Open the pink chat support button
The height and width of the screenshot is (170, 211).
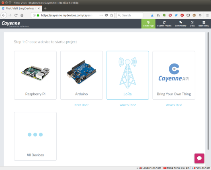[x=199, y=158]
